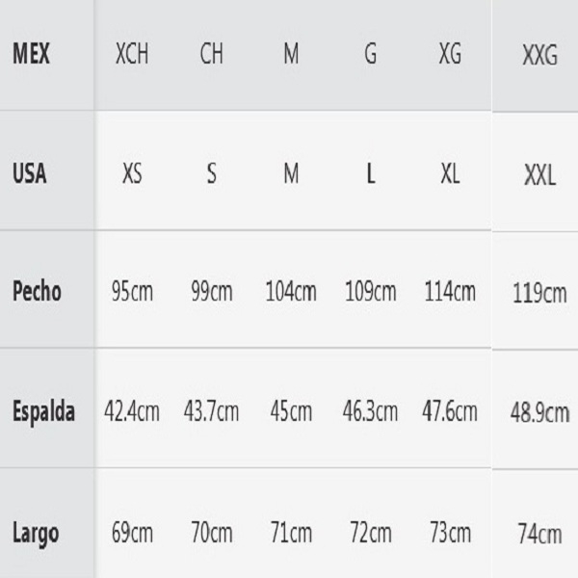578x578 pixels.
Task: Click the MEX row header
Action: [x=31, y=54]
